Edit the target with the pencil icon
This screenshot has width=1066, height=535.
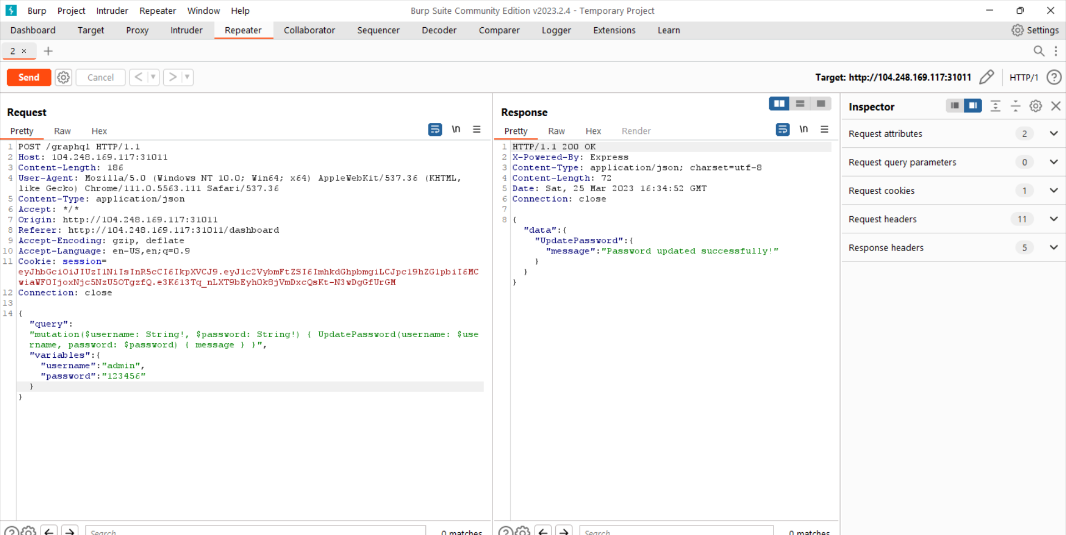click(987, 77)
